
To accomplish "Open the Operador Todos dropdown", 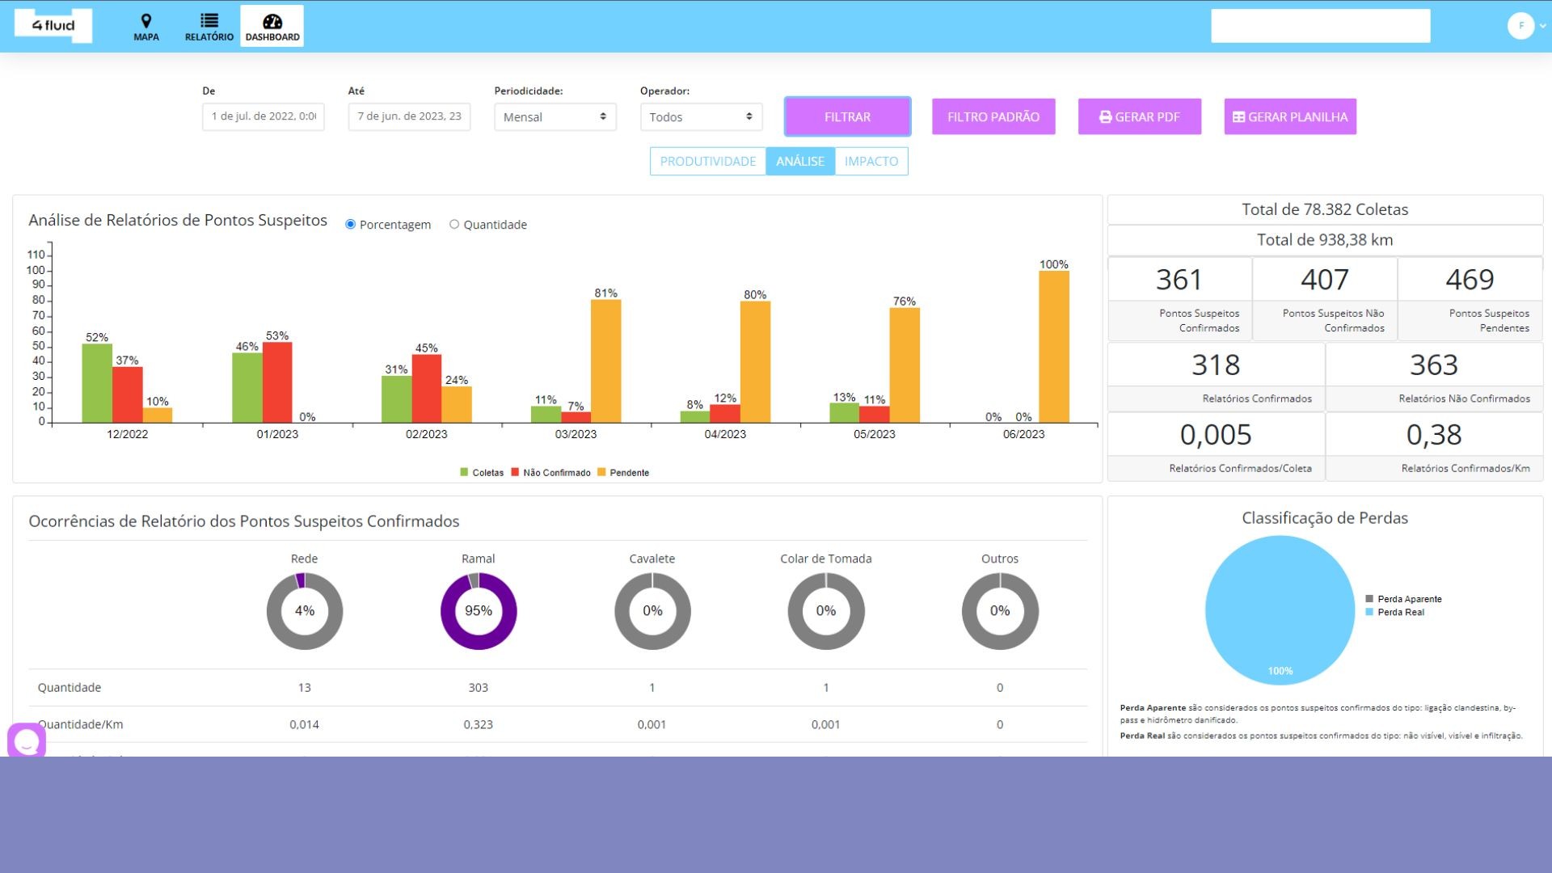I will click(x=701, y=117).
